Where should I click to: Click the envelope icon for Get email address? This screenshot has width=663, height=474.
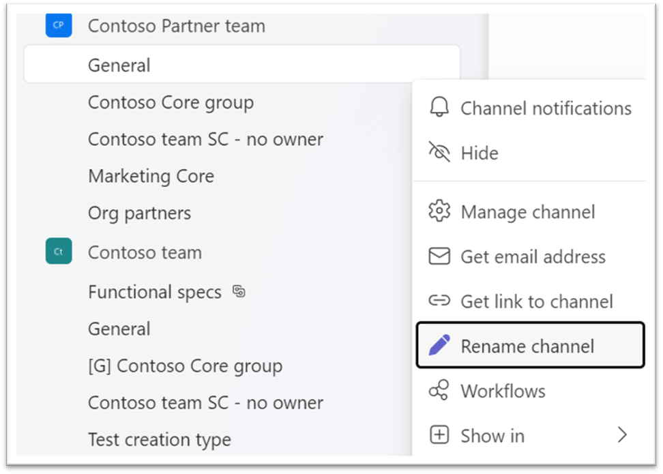pyautogui.click(x=439, y=256)
